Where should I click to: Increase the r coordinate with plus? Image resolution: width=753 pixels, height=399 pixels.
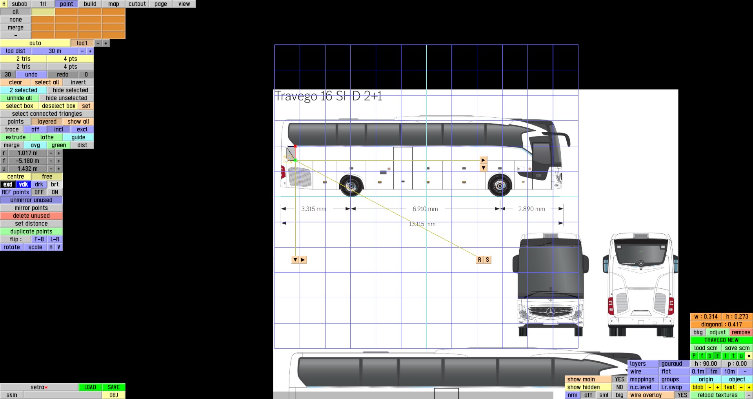tap(59, 153)
